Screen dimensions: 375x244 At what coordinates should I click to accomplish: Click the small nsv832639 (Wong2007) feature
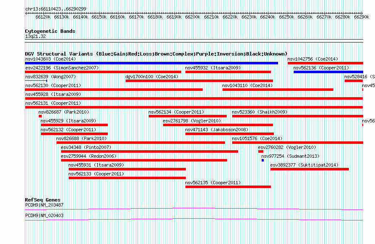[36, 81]
